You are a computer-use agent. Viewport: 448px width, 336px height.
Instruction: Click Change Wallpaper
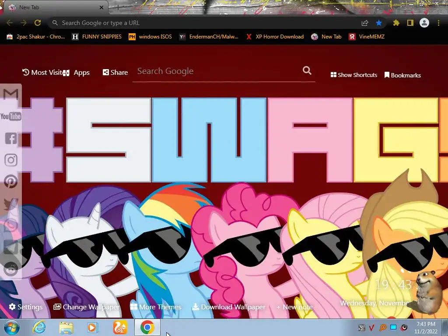pyautogui.click(x=87, y=307)
